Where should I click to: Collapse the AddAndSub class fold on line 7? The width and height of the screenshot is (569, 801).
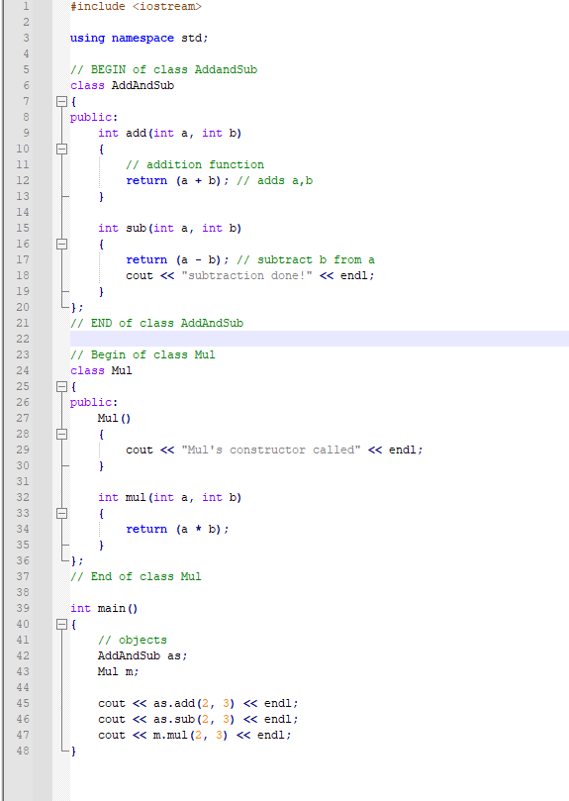click(x=61, y=101)
